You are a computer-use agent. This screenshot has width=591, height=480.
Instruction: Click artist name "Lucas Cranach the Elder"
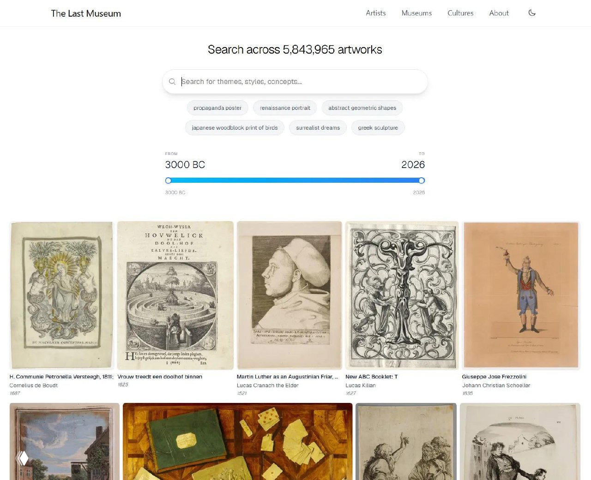pyautogui.click(x=268, y=385)
